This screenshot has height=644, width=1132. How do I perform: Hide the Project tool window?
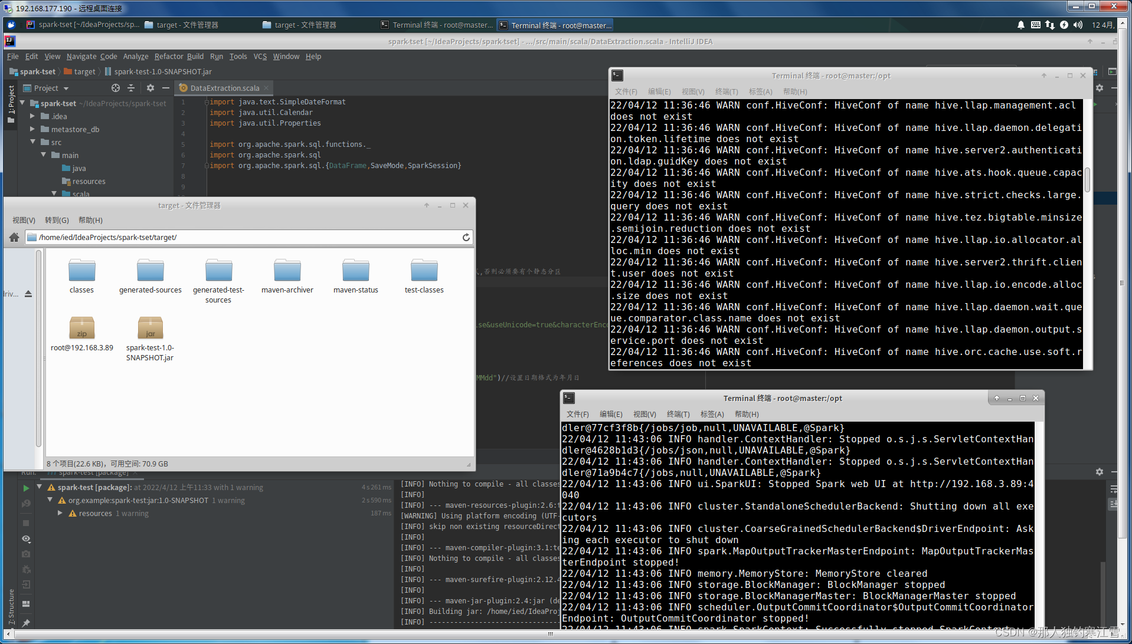(x=166, y=88)
